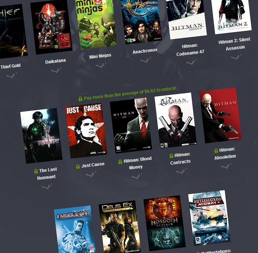Select the Steam icon under Hitman: Codename 47
This screenshot has height=253, width=258.
191,62
